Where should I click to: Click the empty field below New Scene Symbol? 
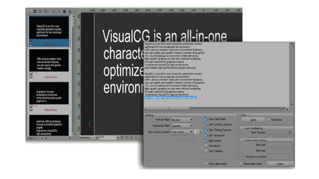(x=182, y=138)
